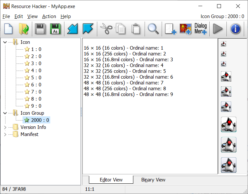Click the green Save As floppy icon
248x194 pixels.
pos(55,29)
